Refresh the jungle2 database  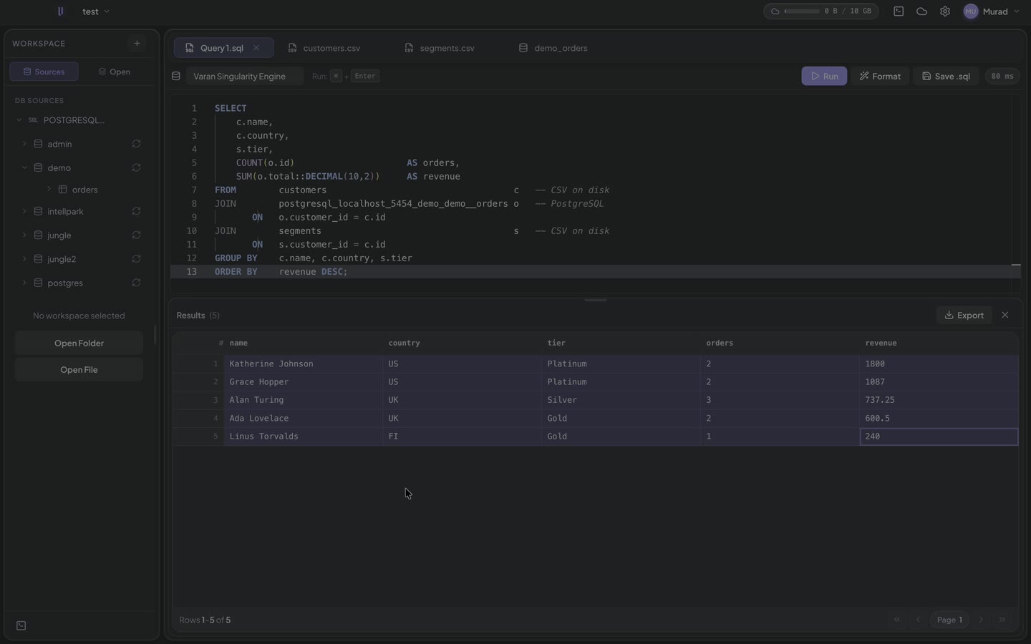136,259
